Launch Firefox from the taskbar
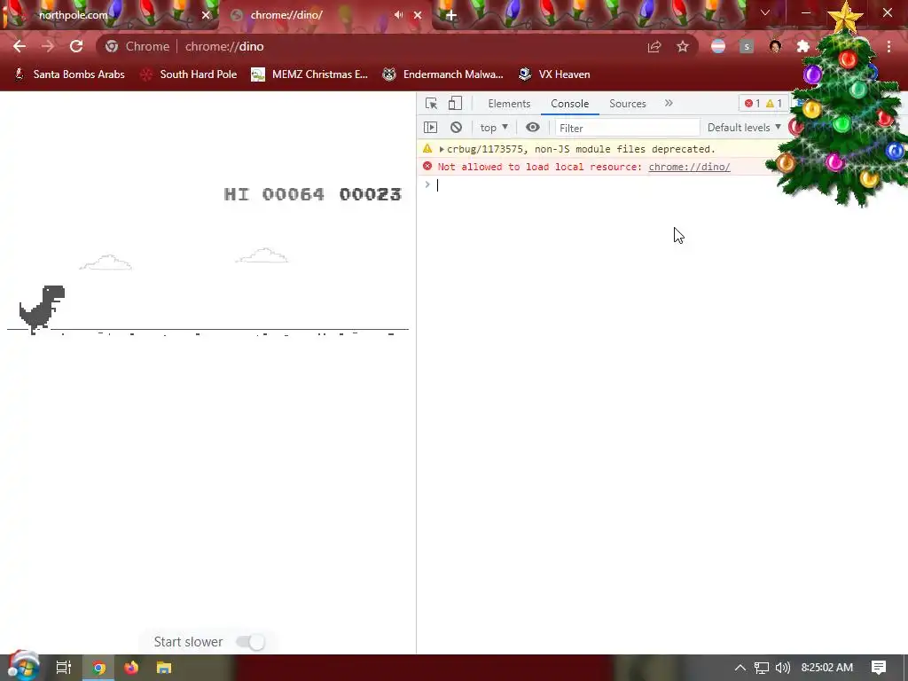This screenshot has width=908, height=681. pyautogui.click(x=131, y=668)
